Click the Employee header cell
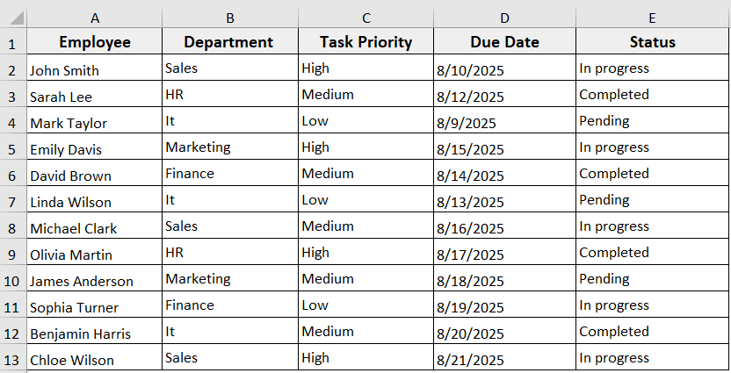 pos(94,42)
